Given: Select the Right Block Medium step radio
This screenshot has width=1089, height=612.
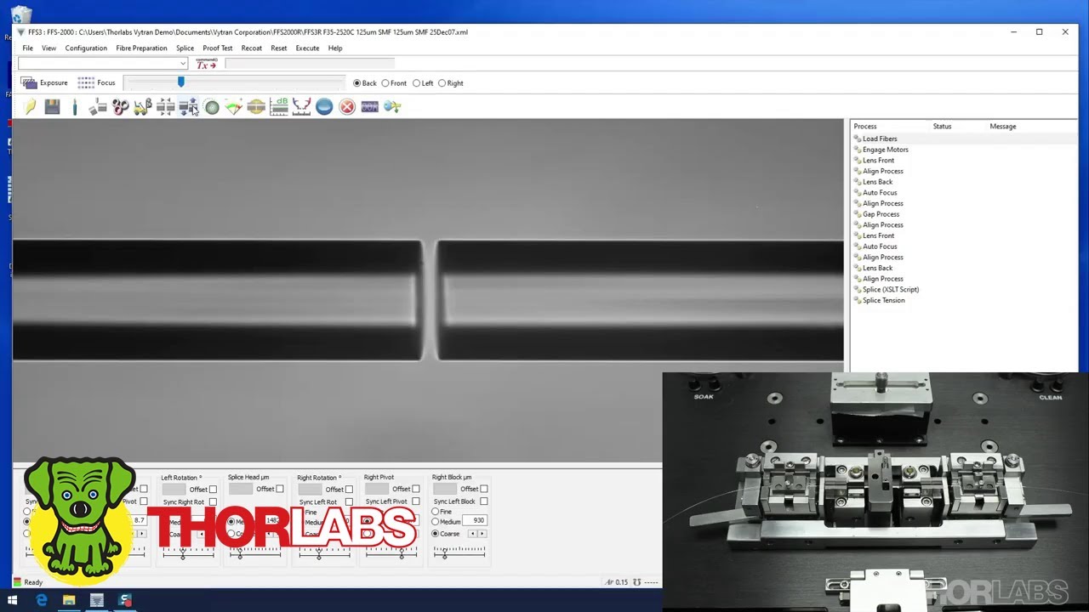Looking at the screenshot, I should coord(436,522).
